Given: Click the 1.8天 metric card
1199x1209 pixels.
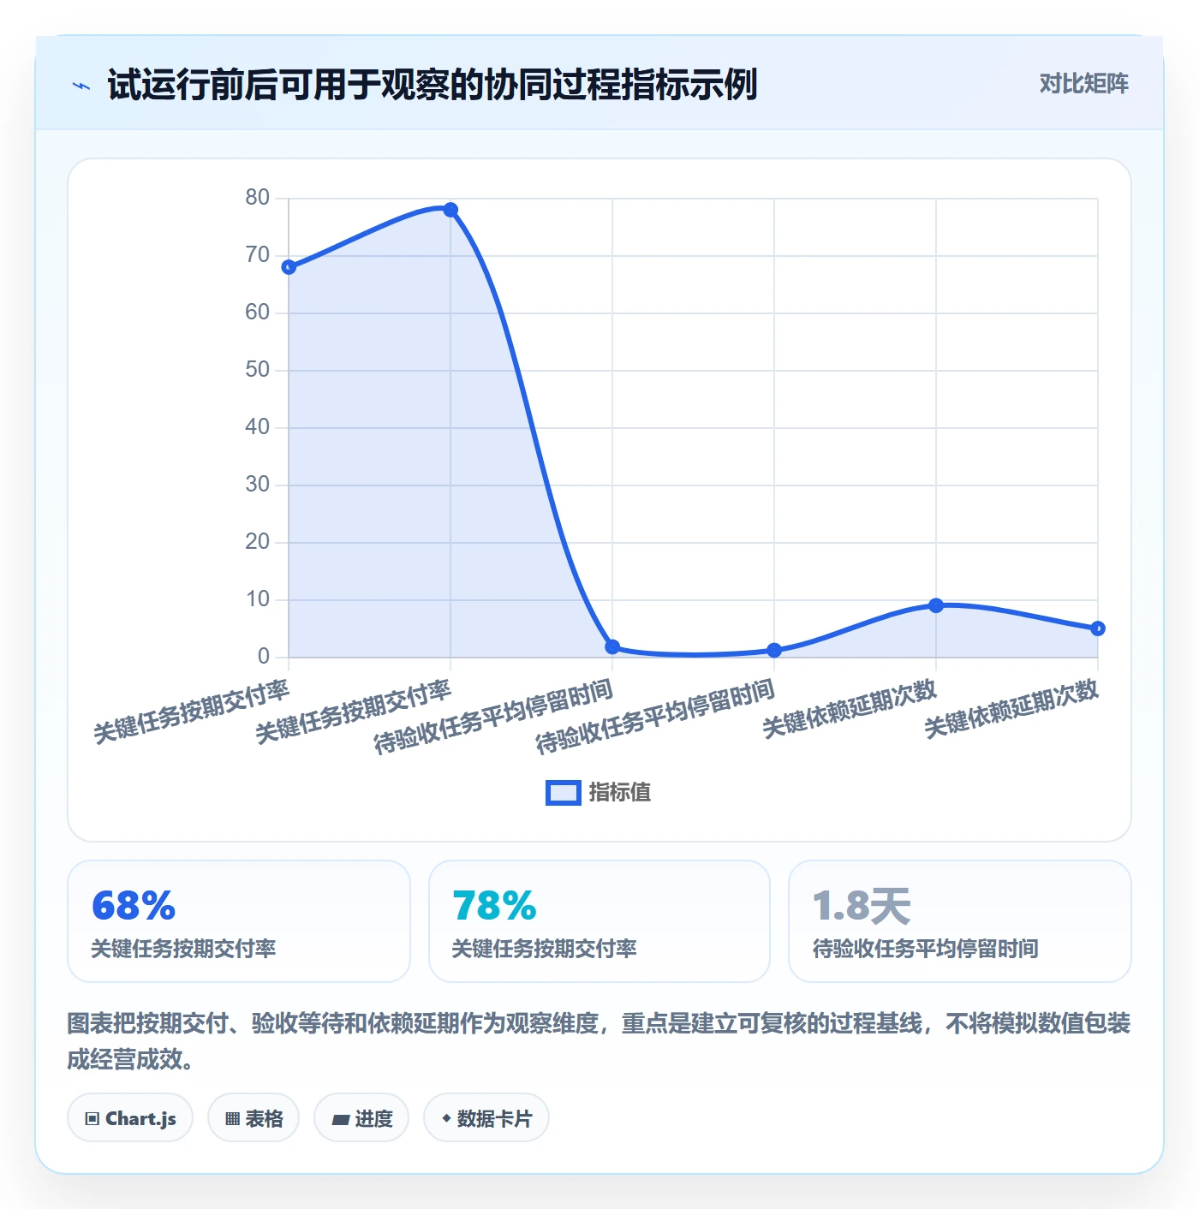Looking at the screenshot, I should point(960,921).
